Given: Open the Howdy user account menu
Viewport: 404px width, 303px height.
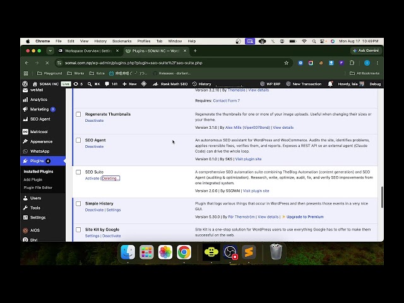Looking at the screenshot, I should pos(351,84).
